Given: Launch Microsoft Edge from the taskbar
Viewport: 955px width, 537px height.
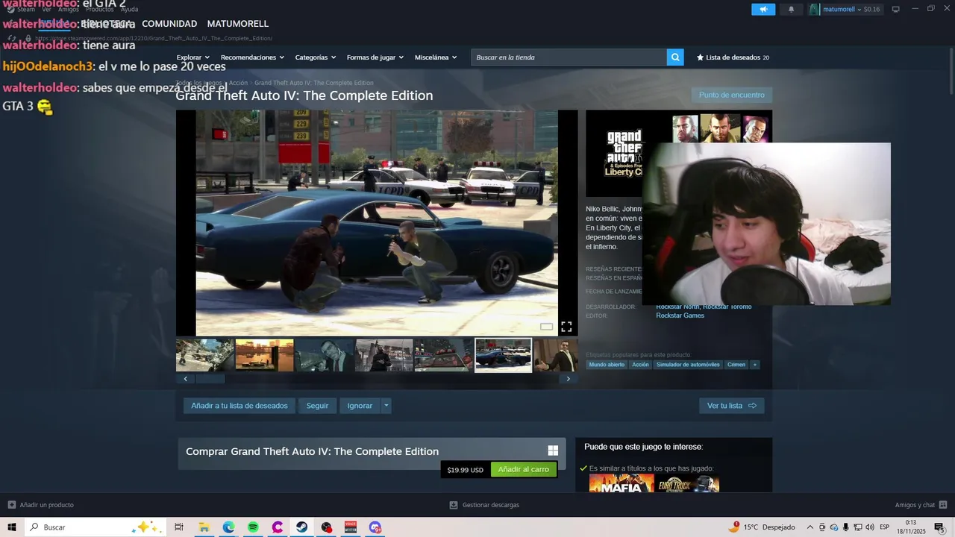Looking at the screenshot, I should [x=228, y=527].
